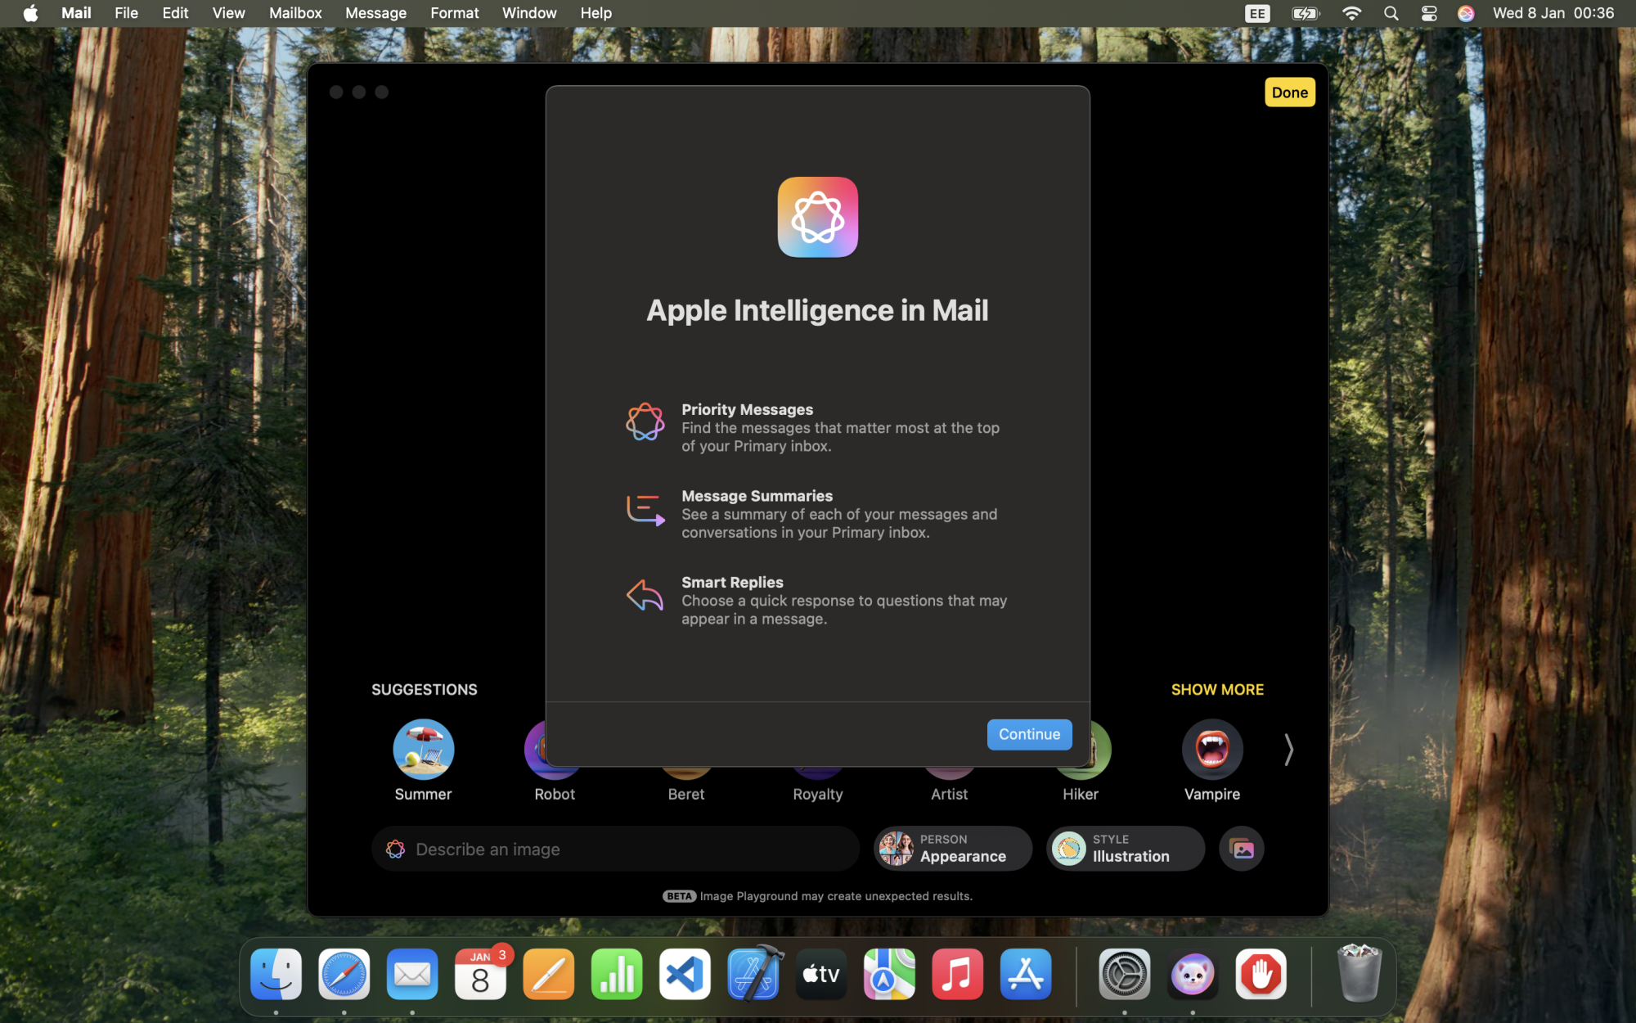
Task: Open Finder from the Dock
Action: click(276, 974)
